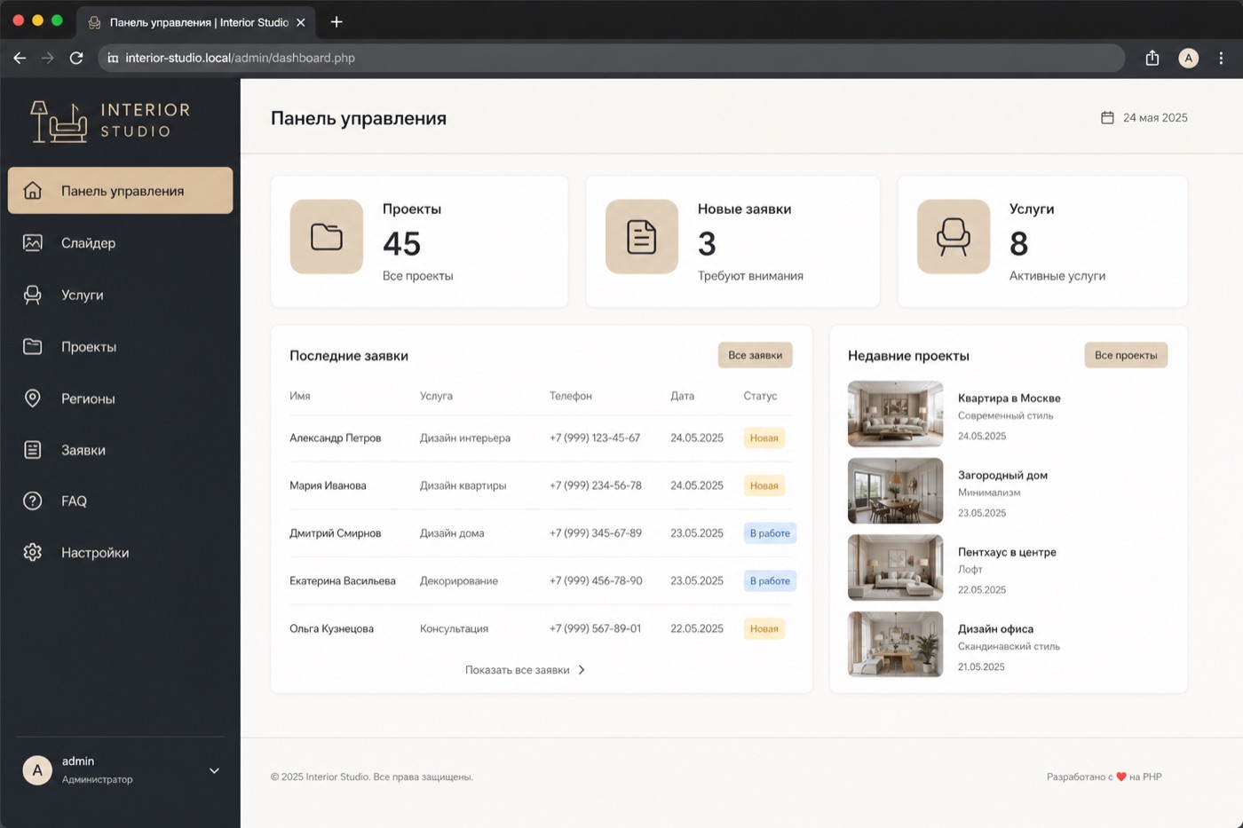This screenshot has width=1243, height=828.
Task: Expand the admin account chevron
Action: tap(214, 770)
